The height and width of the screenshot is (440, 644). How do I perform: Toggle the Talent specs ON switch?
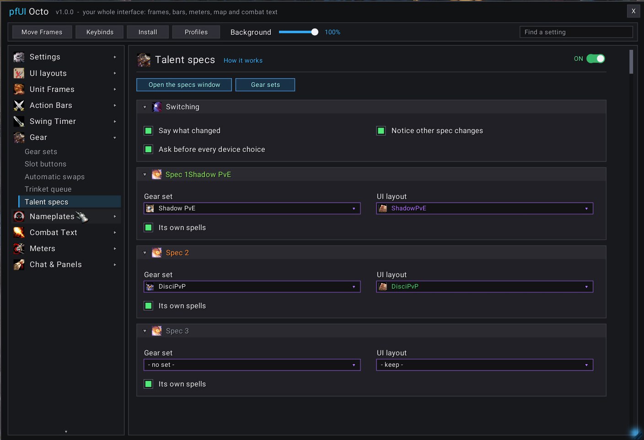pyautogui.click(x=596, y=59)
